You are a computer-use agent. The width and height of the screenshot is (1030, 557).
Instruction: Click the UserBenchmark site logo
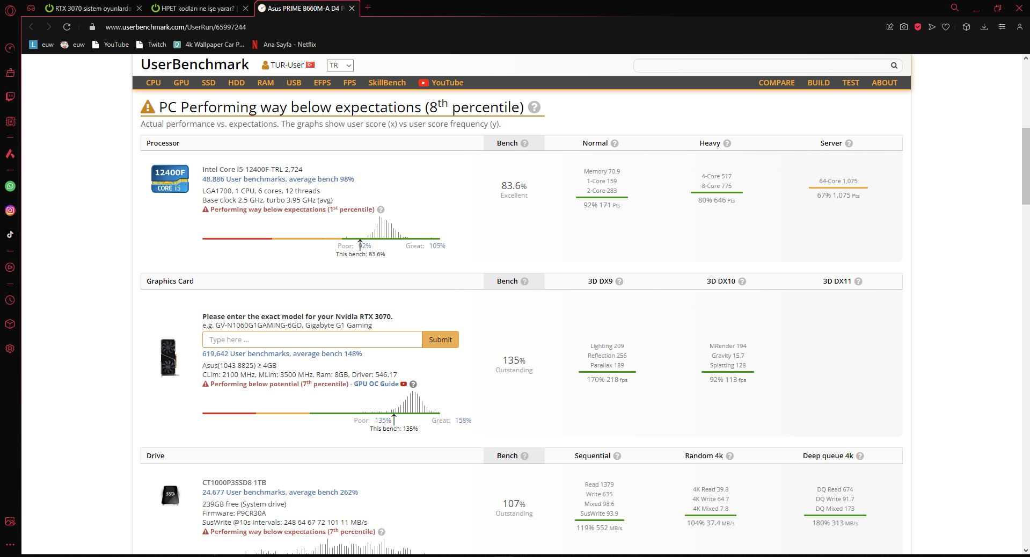click(195, 64)
